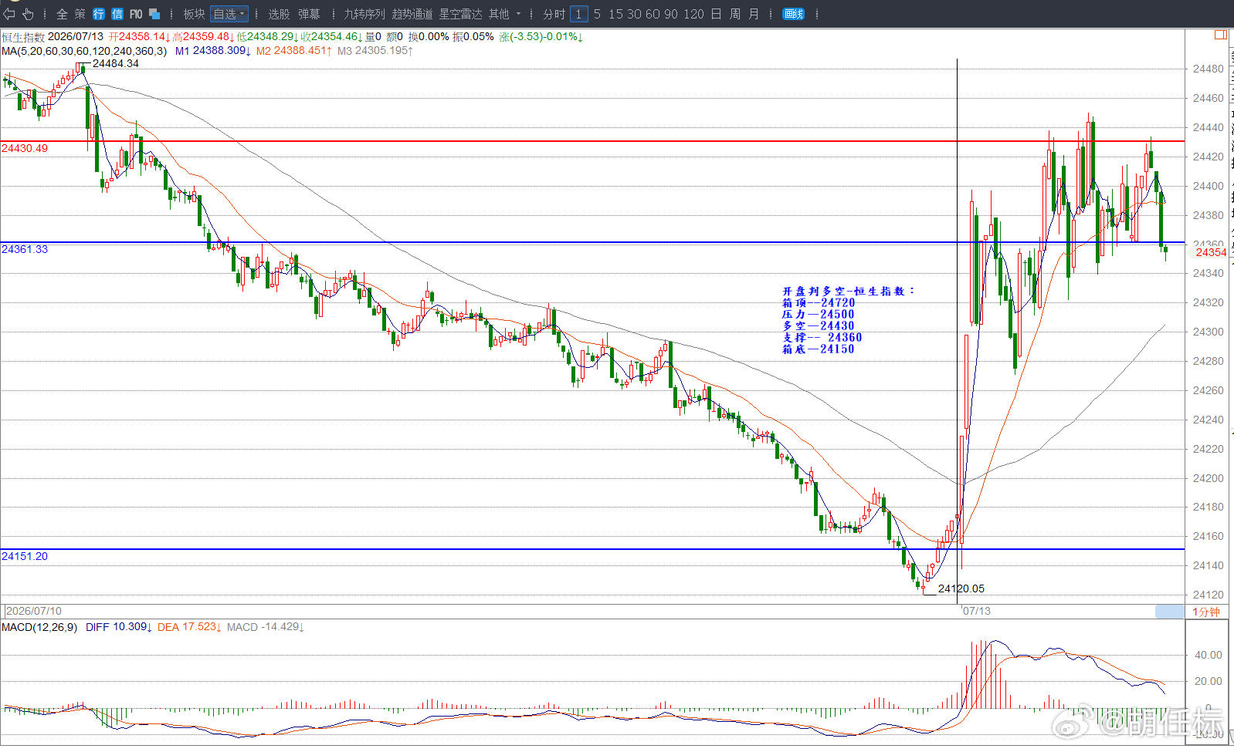This screenshot has height=752, width=1234.
Task: Click the 箱顶—24720 annotation line
Action: point(819,302)
